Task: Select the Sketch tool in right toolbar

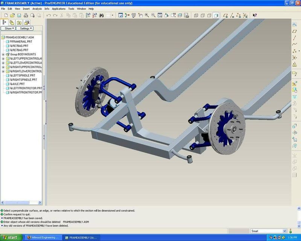Action: (295, 24)
